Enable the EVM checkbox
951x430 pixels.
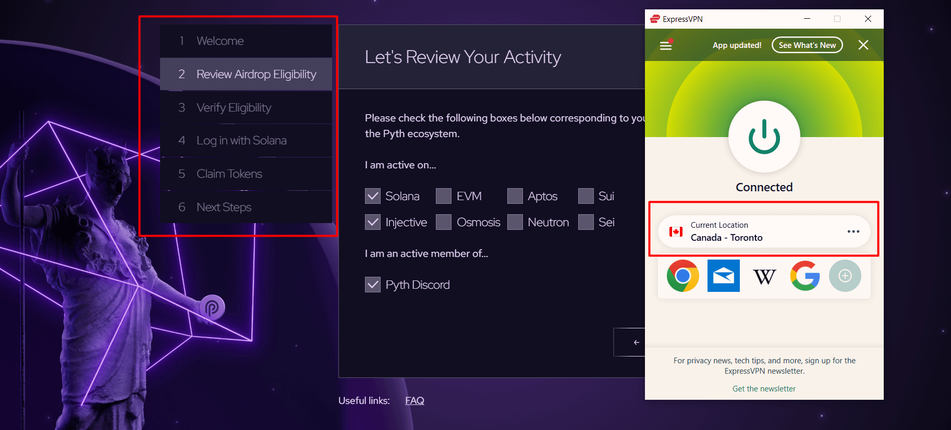coord(444,196)
